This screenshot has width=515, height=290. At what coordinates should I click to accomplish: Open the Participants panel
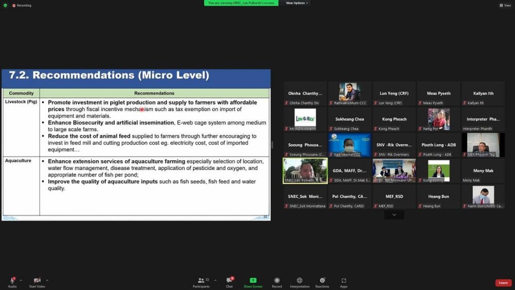click(x=201, y=281)
